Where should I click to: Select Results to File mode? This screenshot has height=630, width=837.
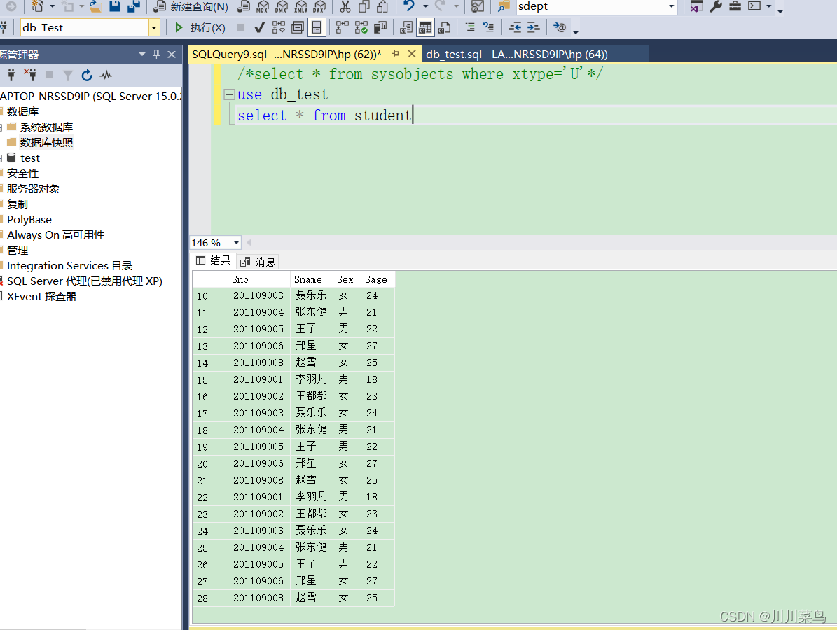444,28
